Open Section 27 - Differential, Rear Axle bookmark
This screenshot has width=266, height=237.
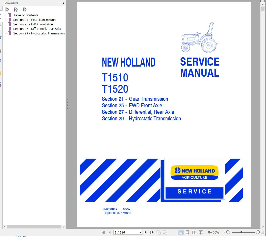(37, 29)
